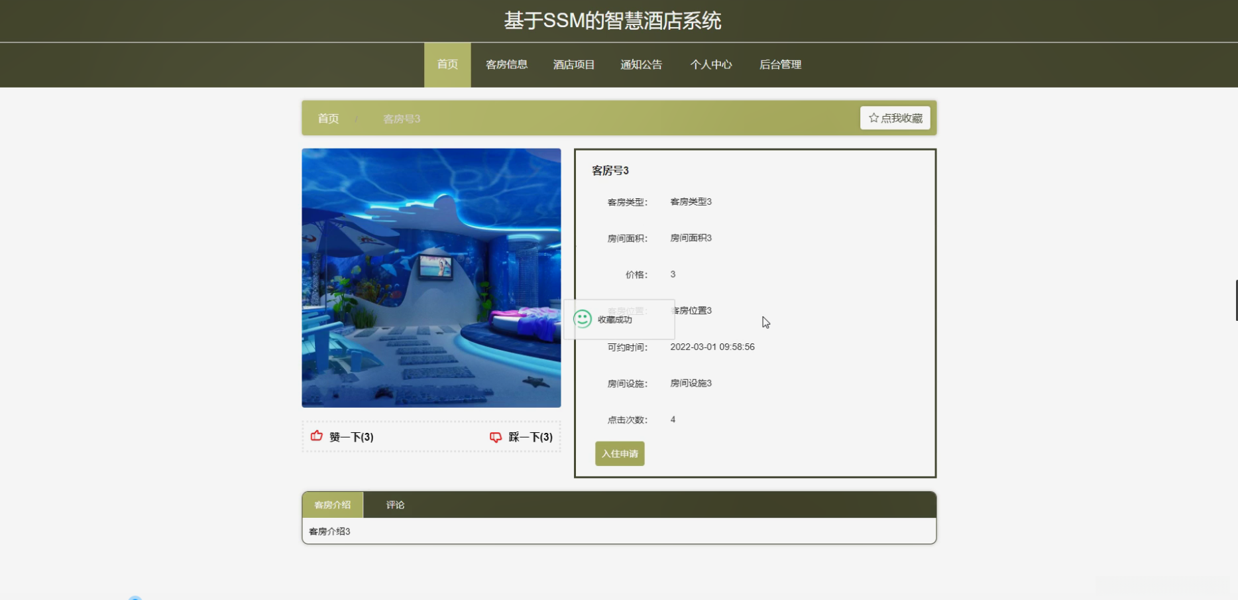Open 个人中心 from the navigation bar
The height and width of the screenshot is (600, 1238).
(x=711, y=65)
